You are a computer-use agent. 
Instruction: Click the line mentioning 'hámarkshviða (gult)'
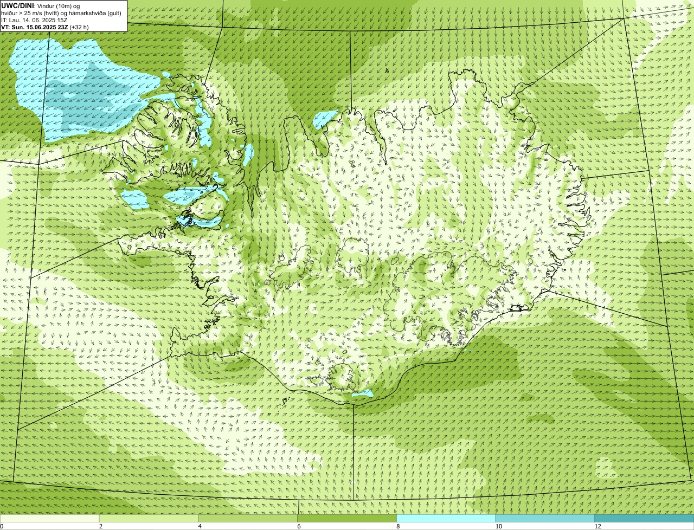[61, 13]
